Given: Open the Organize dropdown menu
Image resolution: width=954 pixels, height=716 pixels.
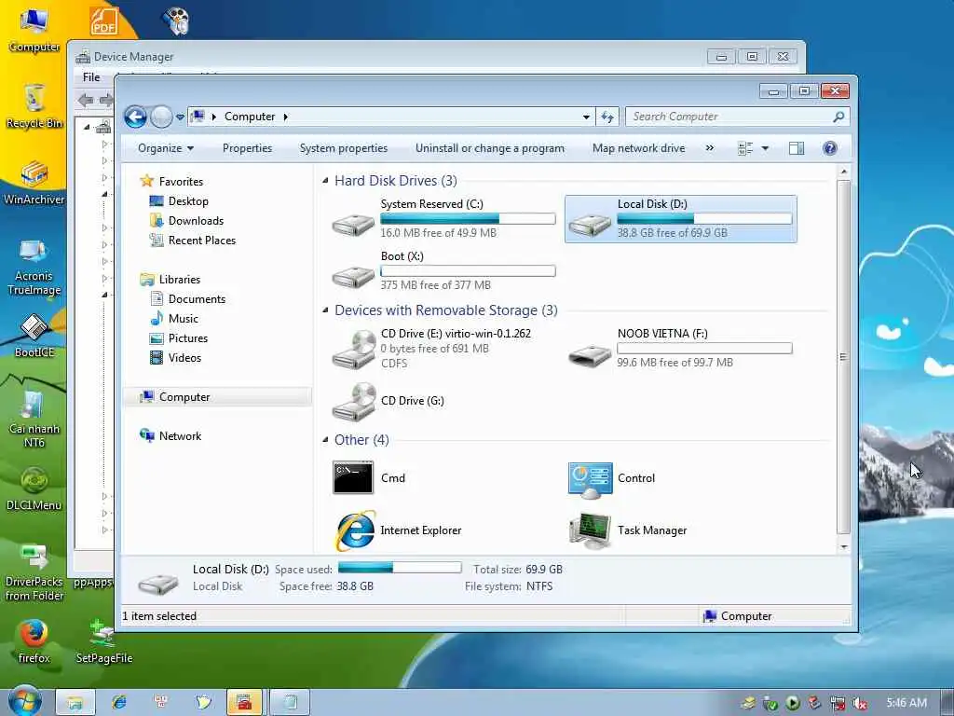Looking at the screenshot, I should point(166,148).
